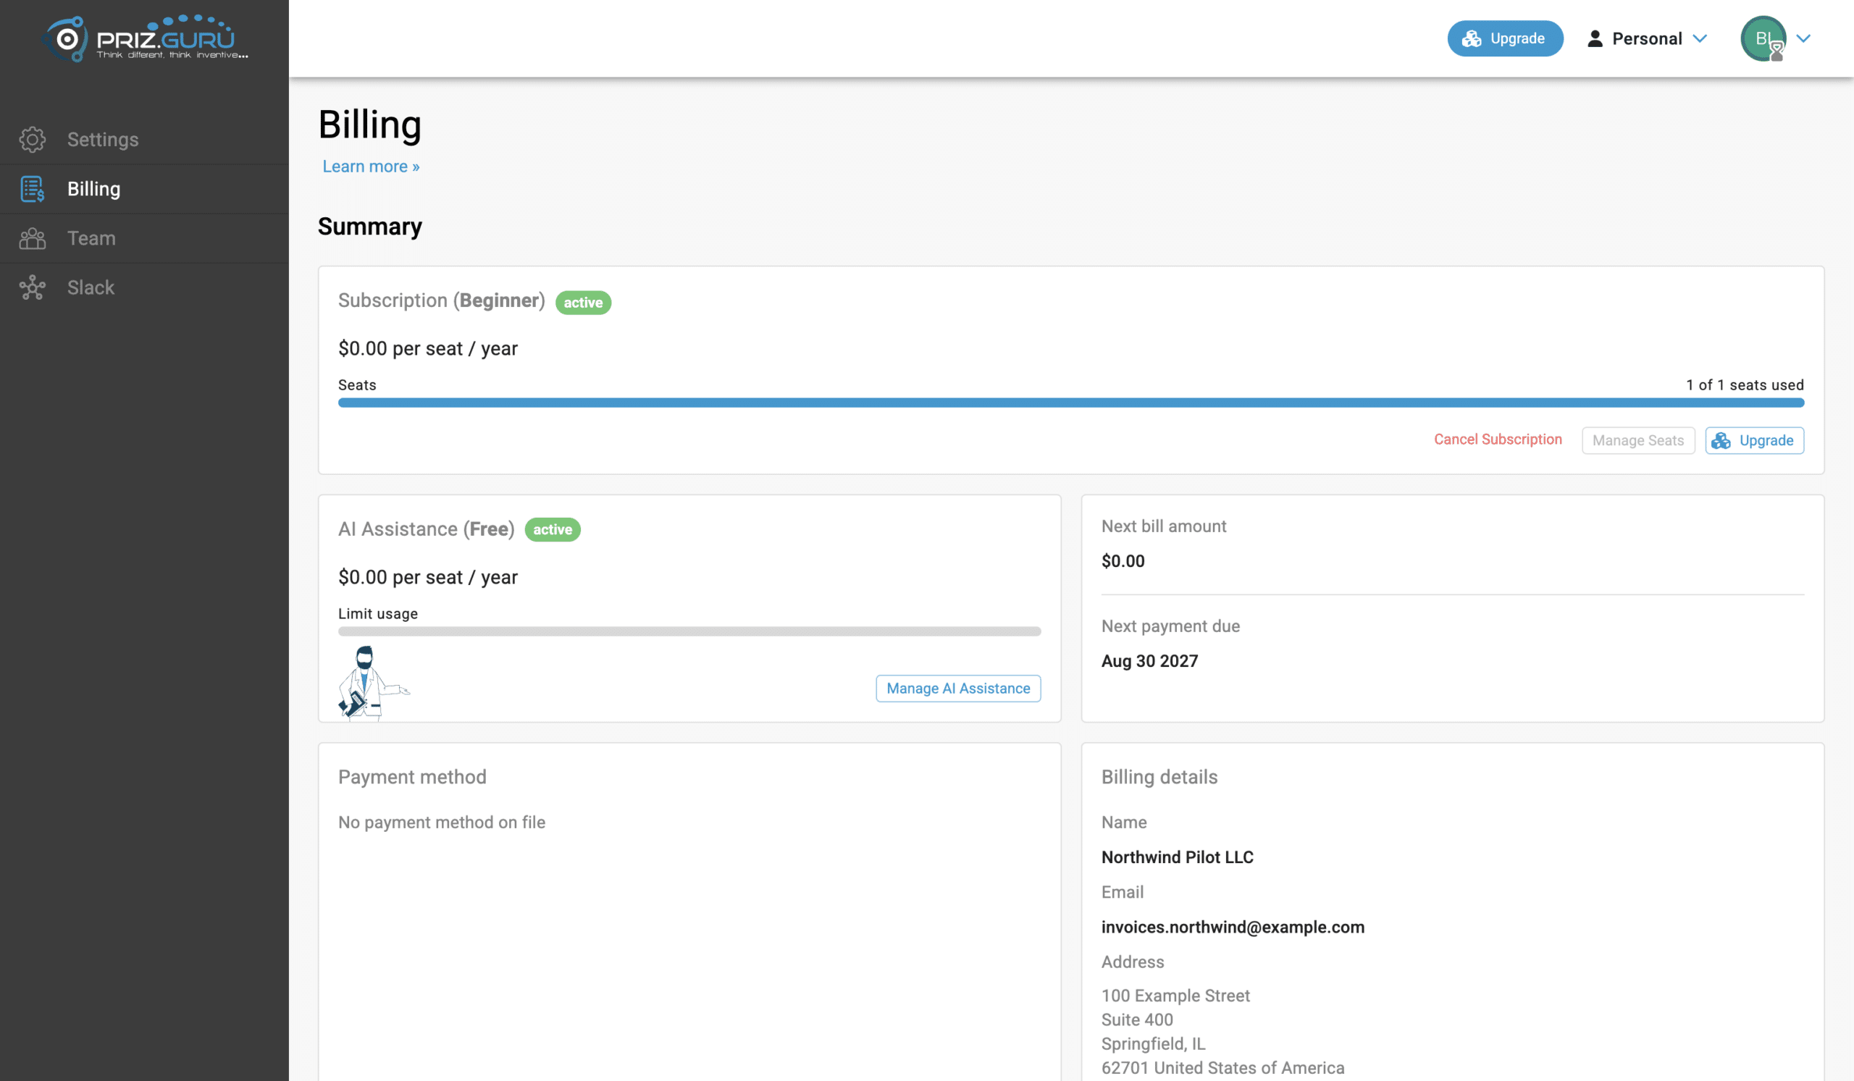Follow the Learn more link
The width and height of the screenshot is (1854, 1081).
(x=371, y=167)
